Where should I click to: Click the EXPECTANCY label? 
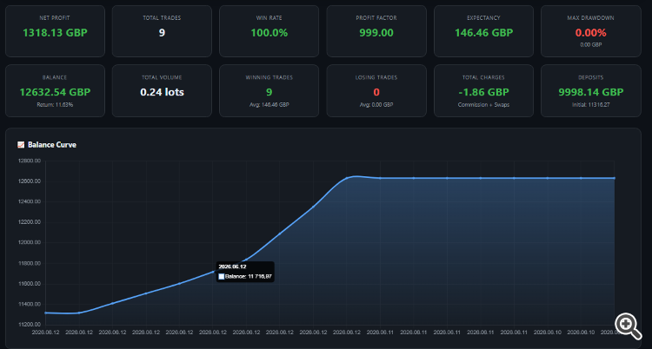click(483, 18)
